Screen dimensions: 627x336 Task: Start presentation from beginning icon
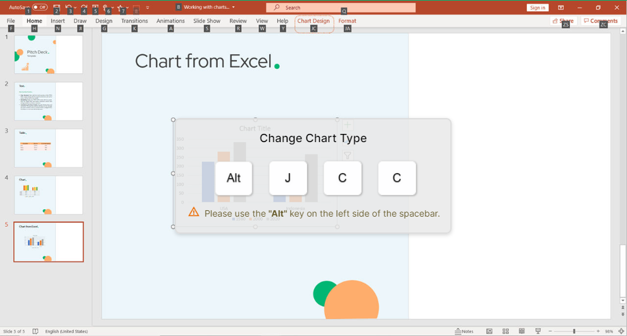95,7
